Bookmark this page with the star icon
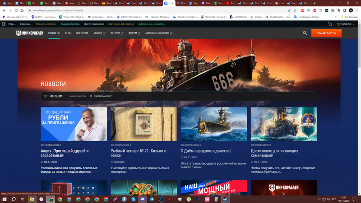This screenshot has width=361, height=203. 295,10
